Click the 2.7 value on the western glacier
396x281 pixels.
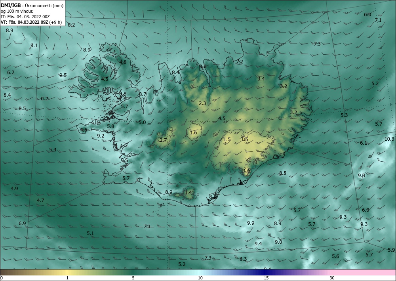[x=163, y=140]
